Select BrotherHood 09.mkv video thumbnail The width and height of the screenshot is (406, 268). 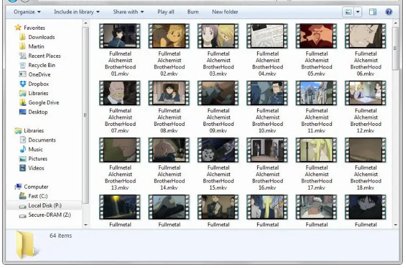(x=218, y=93)
